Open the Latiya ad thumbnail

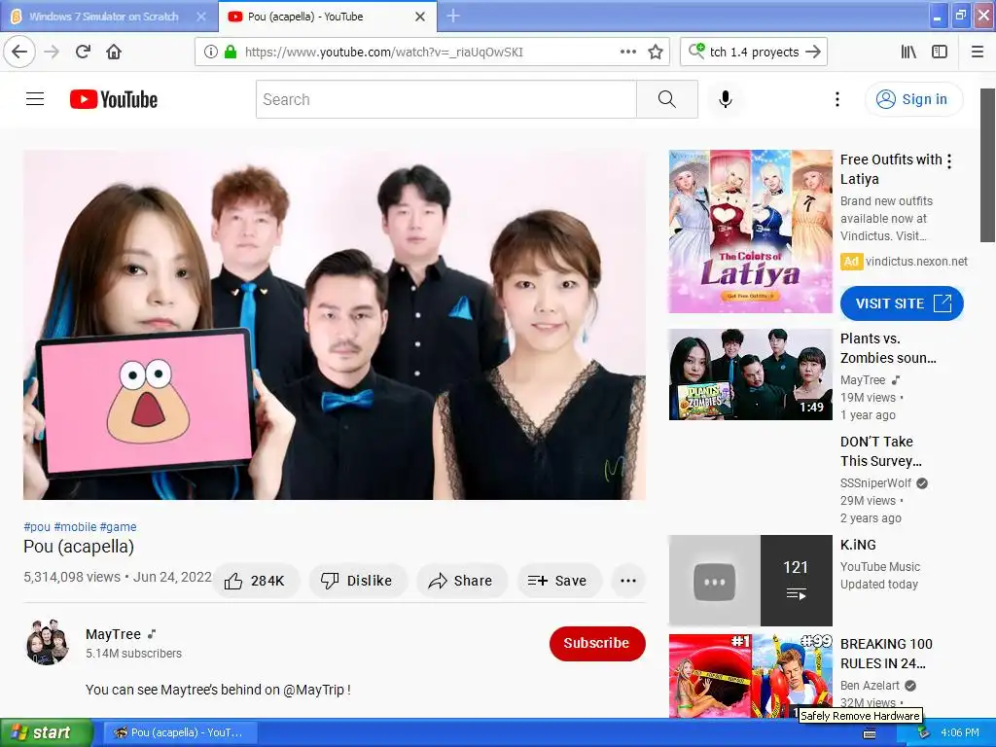[x=750, y=231]
